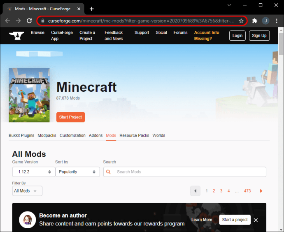284x232 pixels.
Task: Select the Mods tab
Action: point(111,136)
